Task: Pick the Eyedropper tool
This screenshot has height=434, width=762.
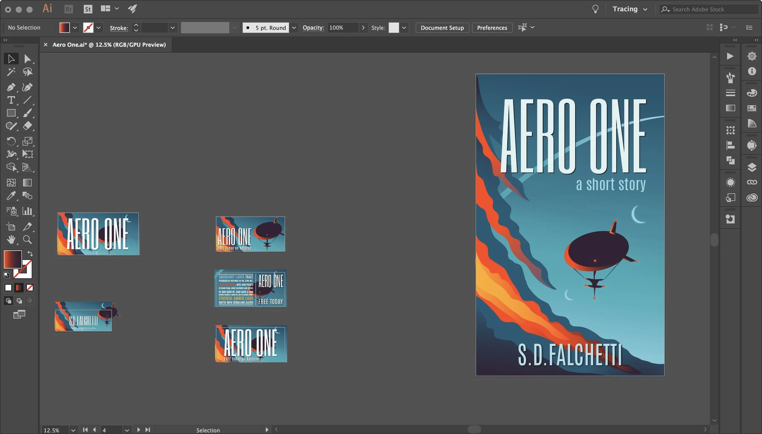Action: point(11,195)
